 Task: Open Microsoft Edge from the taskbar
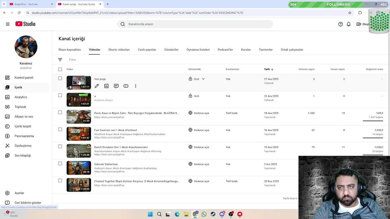click(x=177, y=214)
